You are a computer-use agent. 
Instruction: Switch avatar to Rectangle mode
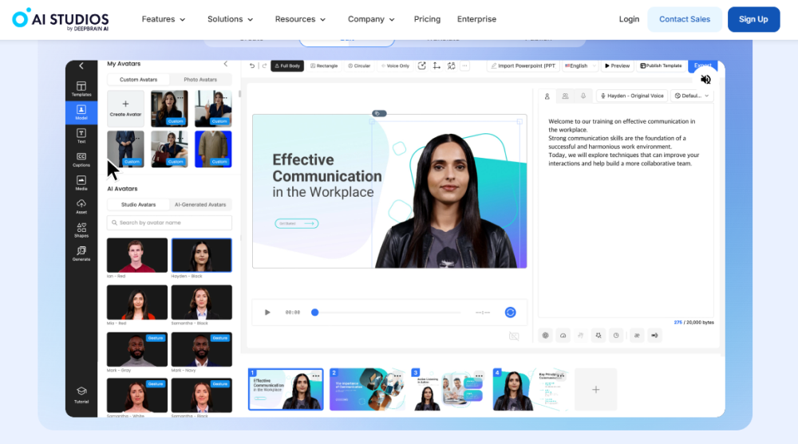point(324,65)
